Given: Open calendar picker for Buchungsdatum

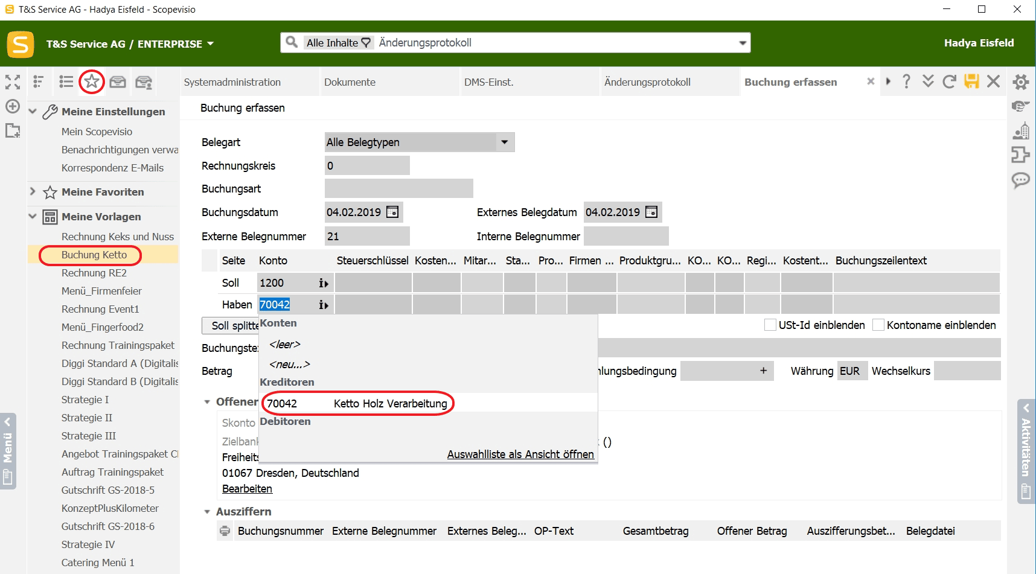Looking at the screenshot, I should coord(392,212).
